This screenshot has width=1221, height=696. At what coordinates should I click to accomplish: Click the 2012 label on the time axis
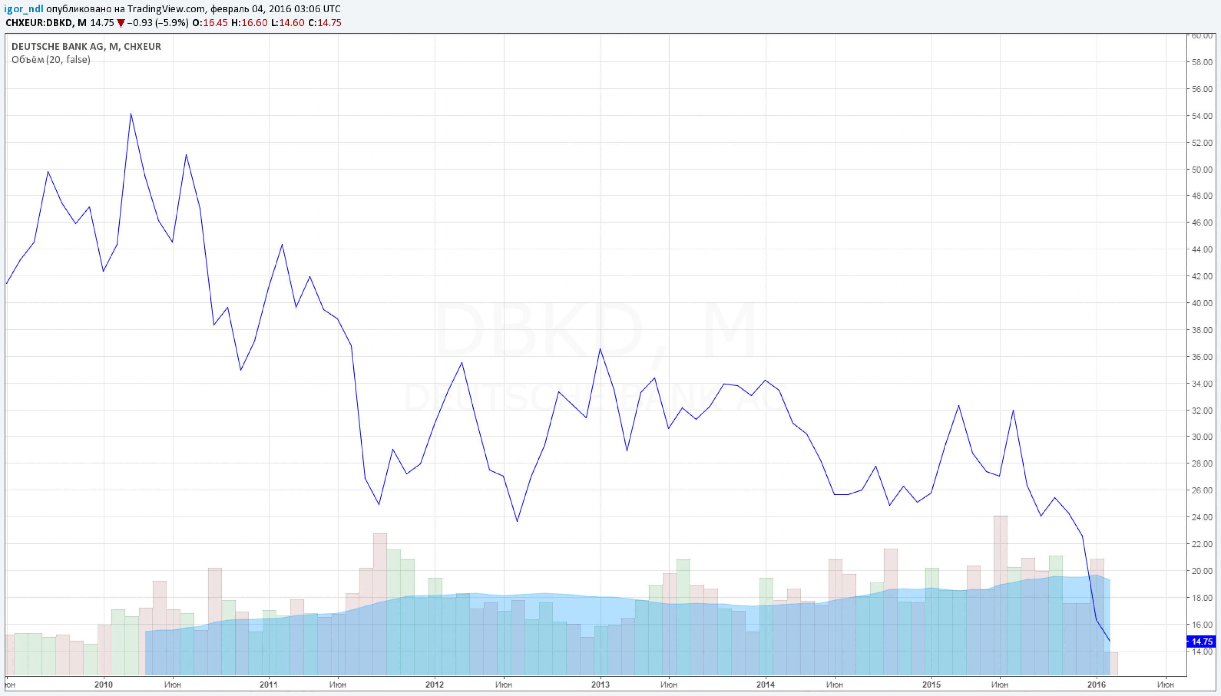click(x=435, y=684)
